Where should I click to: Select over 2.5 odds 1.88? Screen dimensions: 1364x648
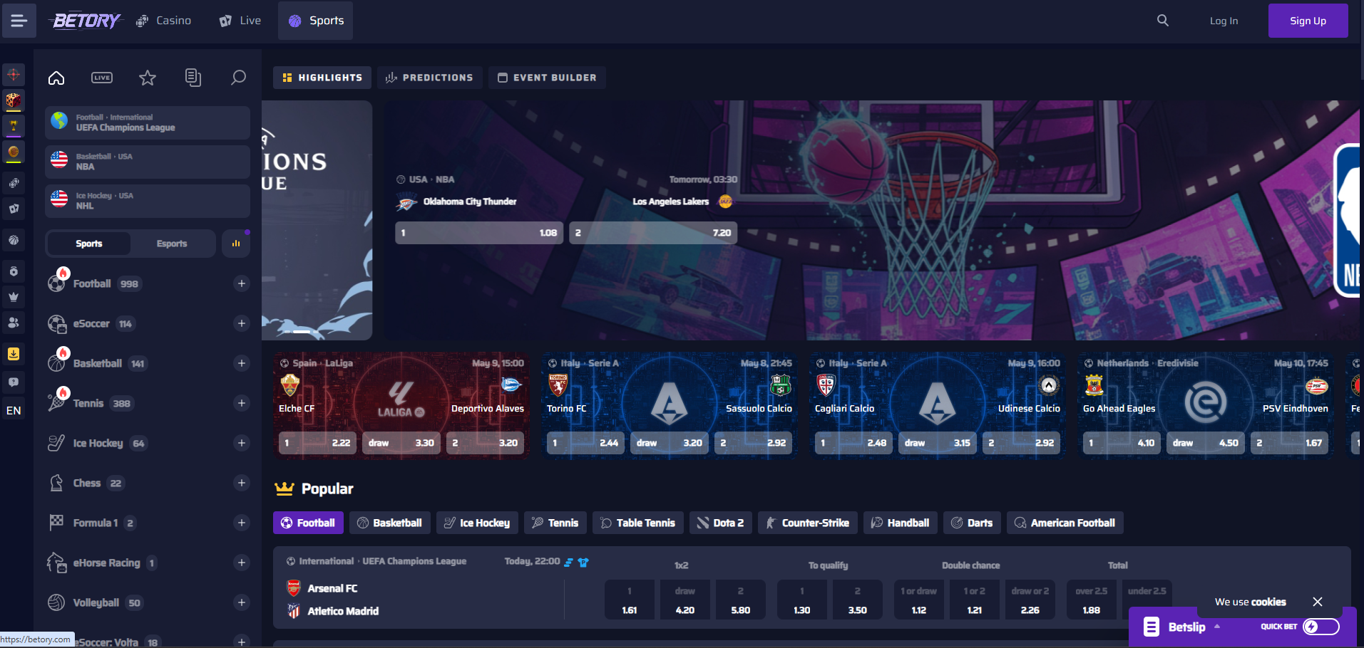pos(1092,600)
